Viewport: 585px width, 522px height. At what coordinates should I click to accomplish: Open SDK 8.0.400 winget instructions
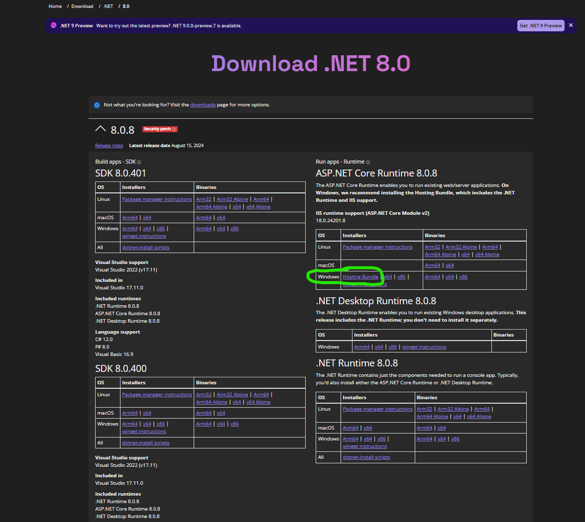pos(144,432)
